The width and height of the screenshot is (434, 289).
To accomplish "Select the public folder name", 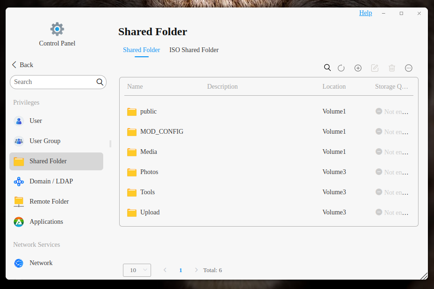I will [148, 111].
